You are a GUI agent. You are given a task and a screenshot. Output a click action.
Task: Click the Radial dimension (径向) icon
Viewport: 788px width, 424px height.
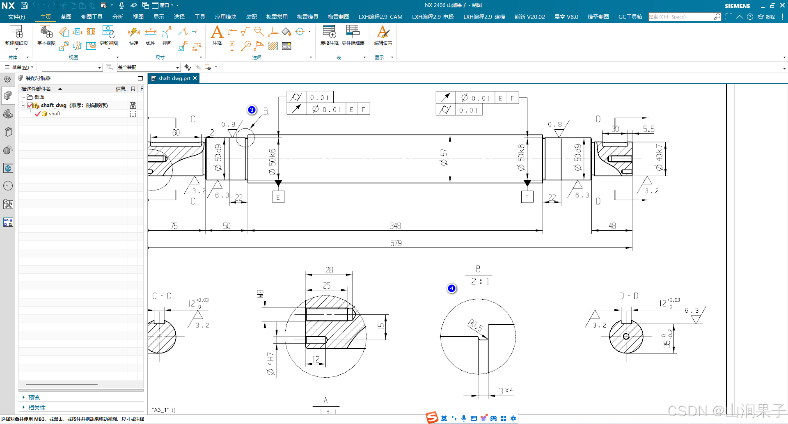(167, 32)
